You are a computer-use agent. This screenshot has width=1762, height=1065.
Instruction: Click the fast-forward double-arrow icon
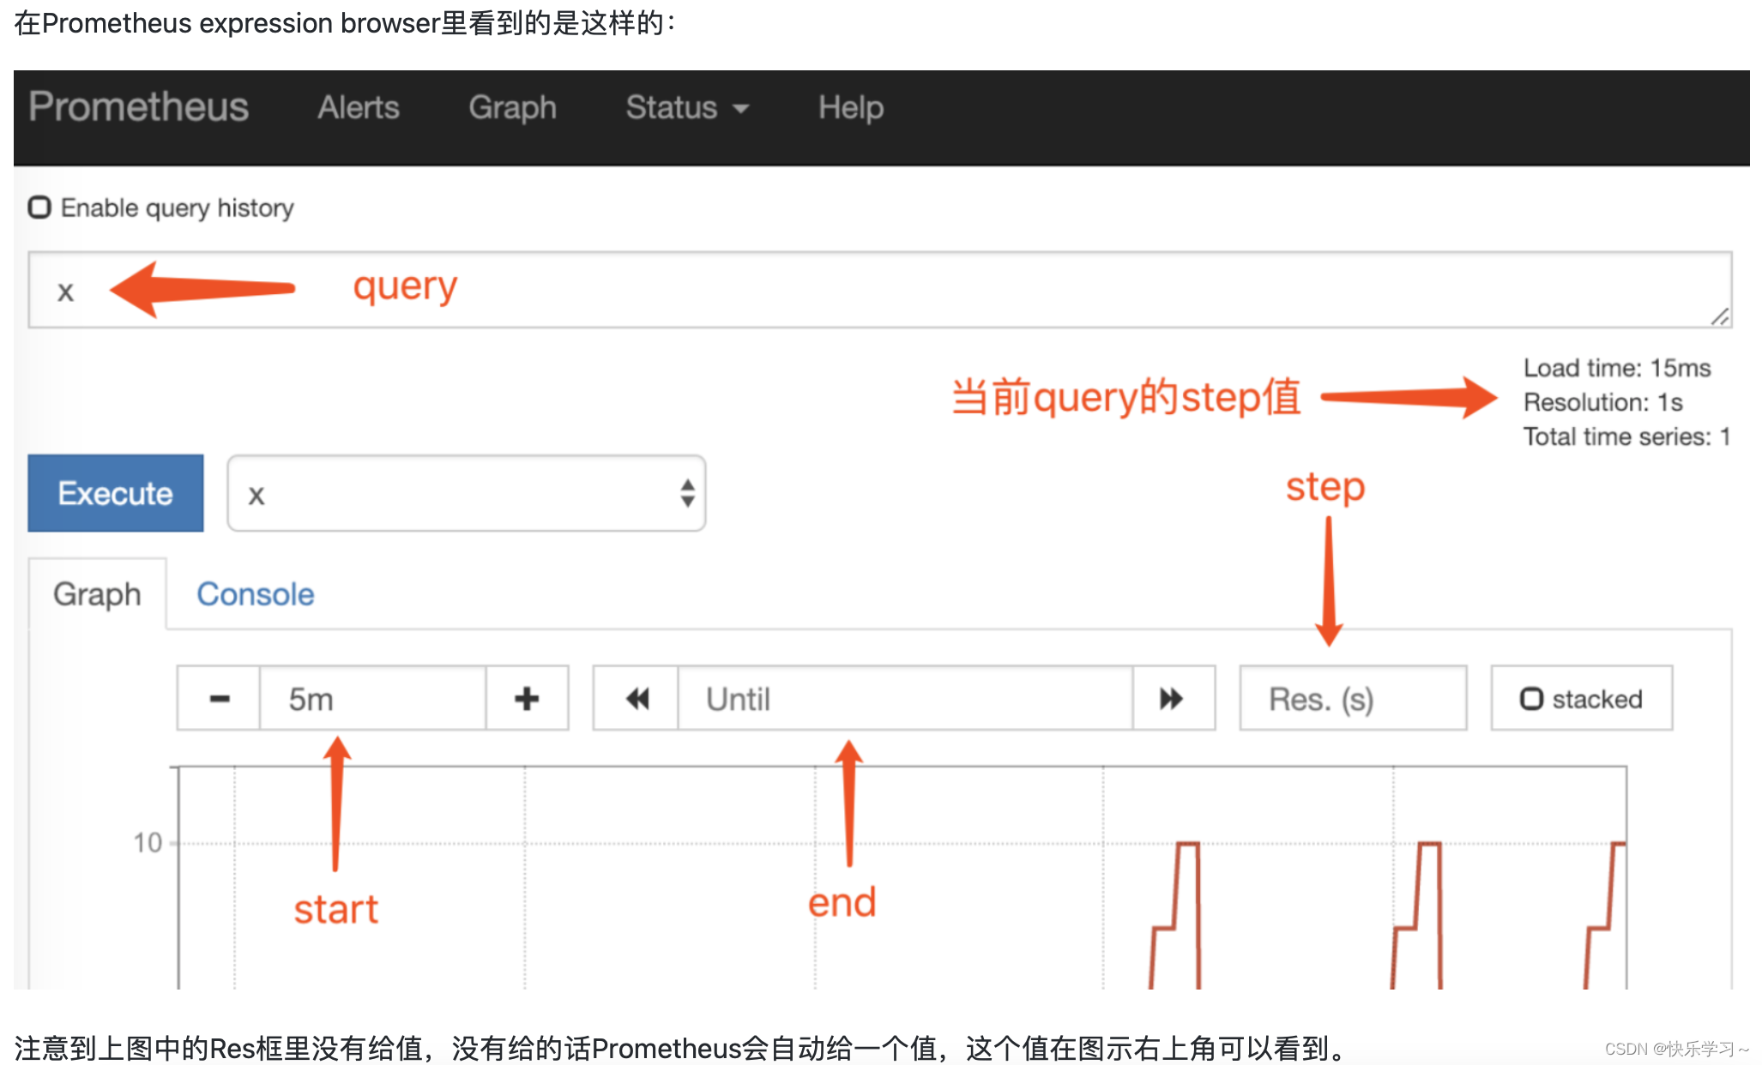coord(1172,699)
